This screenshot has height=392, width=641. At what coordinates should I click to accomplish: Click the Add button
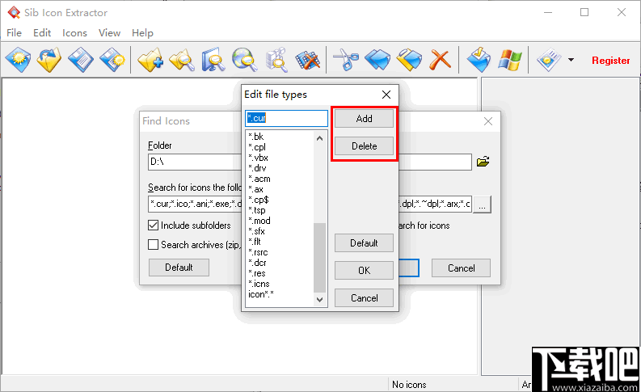(364, 119)
